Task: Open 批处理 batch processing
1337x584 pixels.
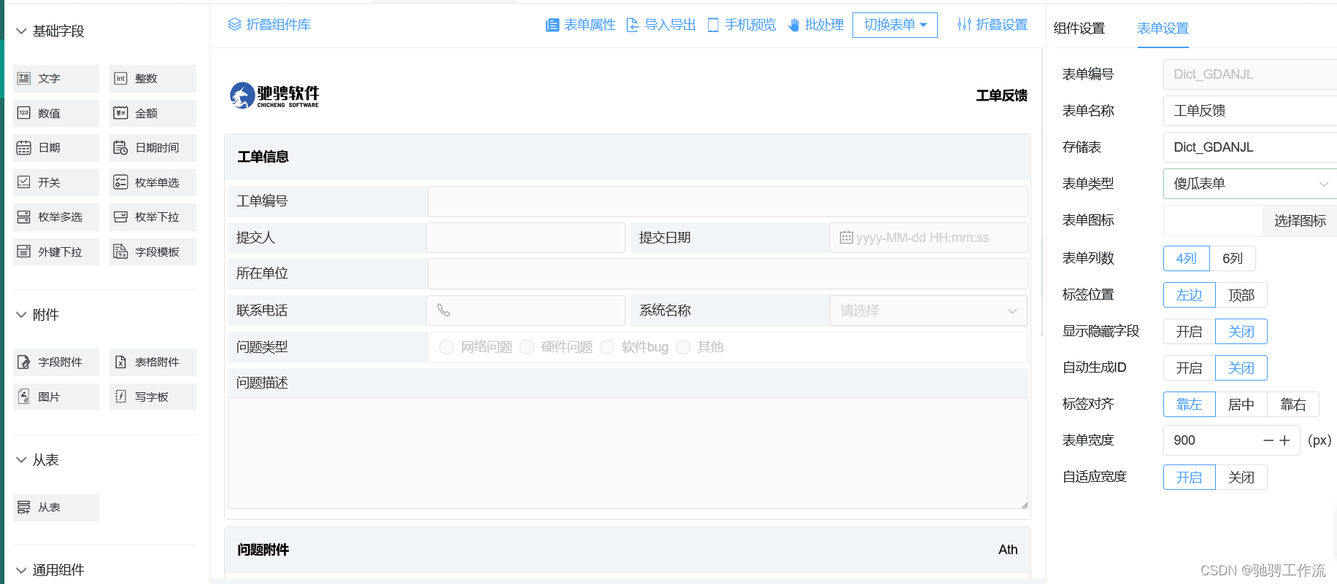Action: (816, 25)
